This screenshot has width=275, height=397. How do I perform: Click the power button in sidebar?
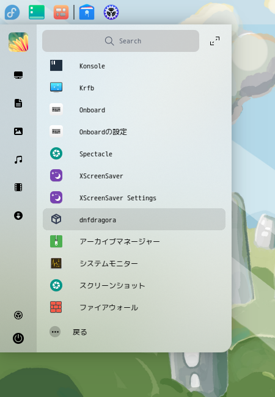tap(18, 338)
